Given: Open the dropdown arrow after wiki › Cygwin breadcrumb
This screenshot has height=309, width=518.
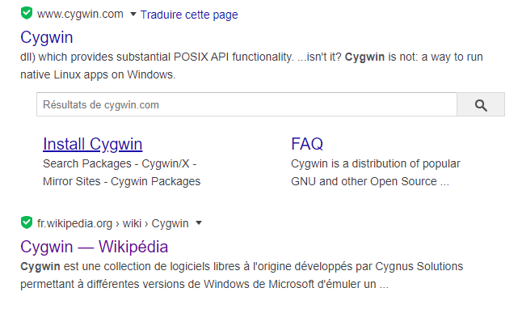Looking at the screenshot, I should [199, 223].
